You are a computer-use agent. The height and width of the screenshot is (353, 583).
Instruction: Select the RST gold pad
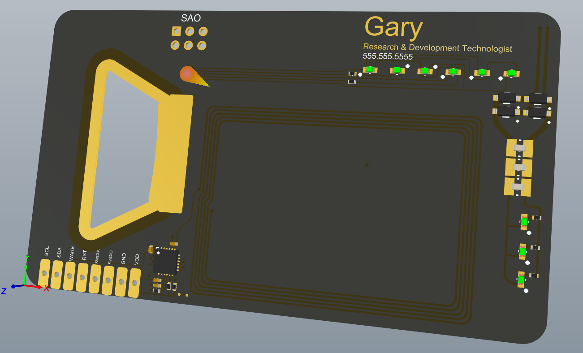82,278
